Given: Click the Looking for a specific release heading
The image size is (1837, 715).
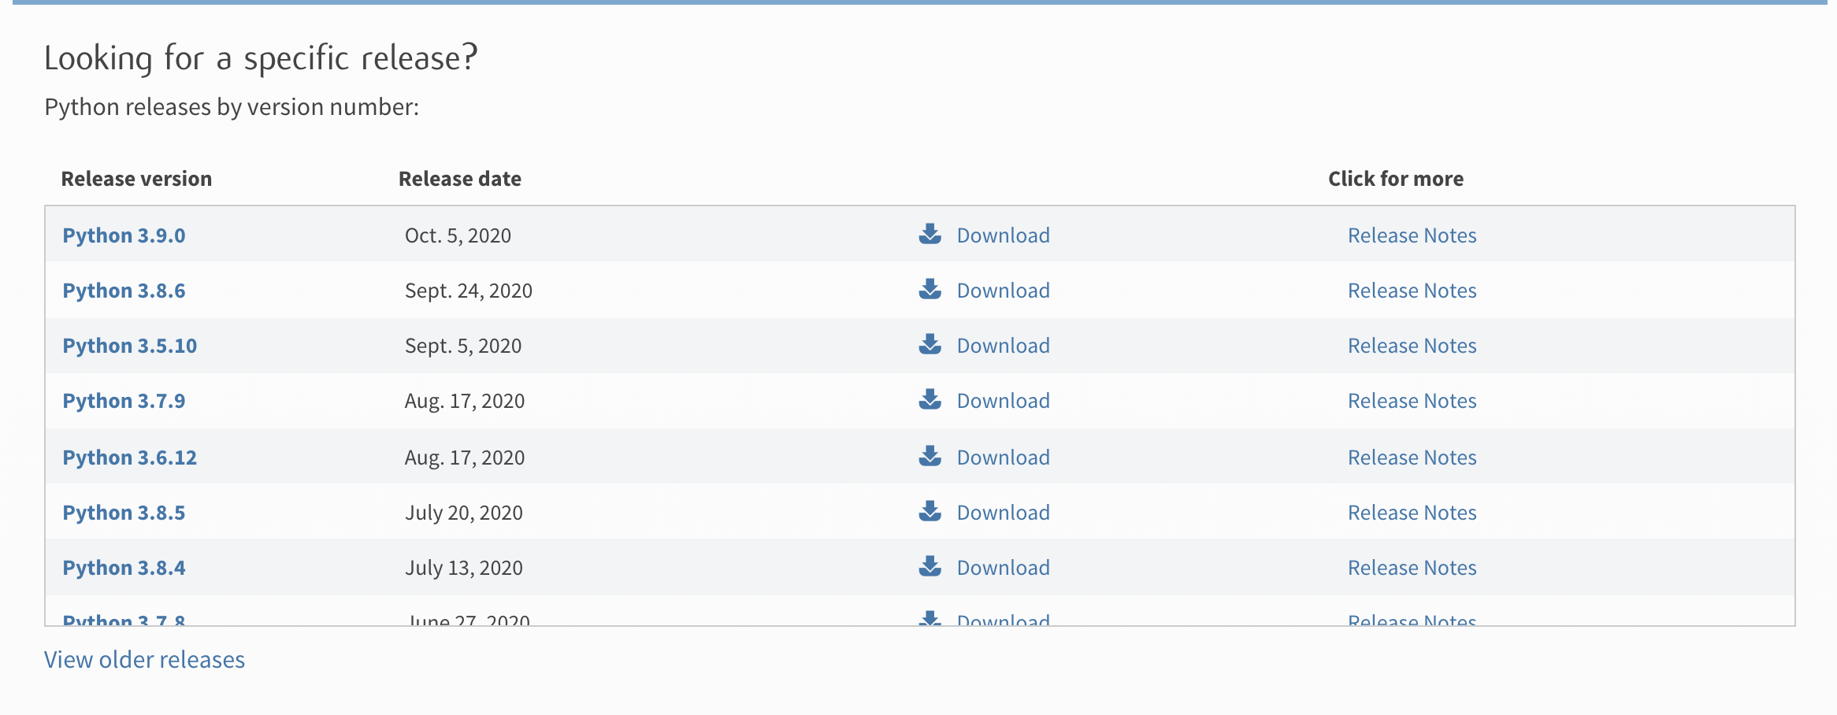Looking at the screenshot, I should pyautogui.click(x=261, y=58).
